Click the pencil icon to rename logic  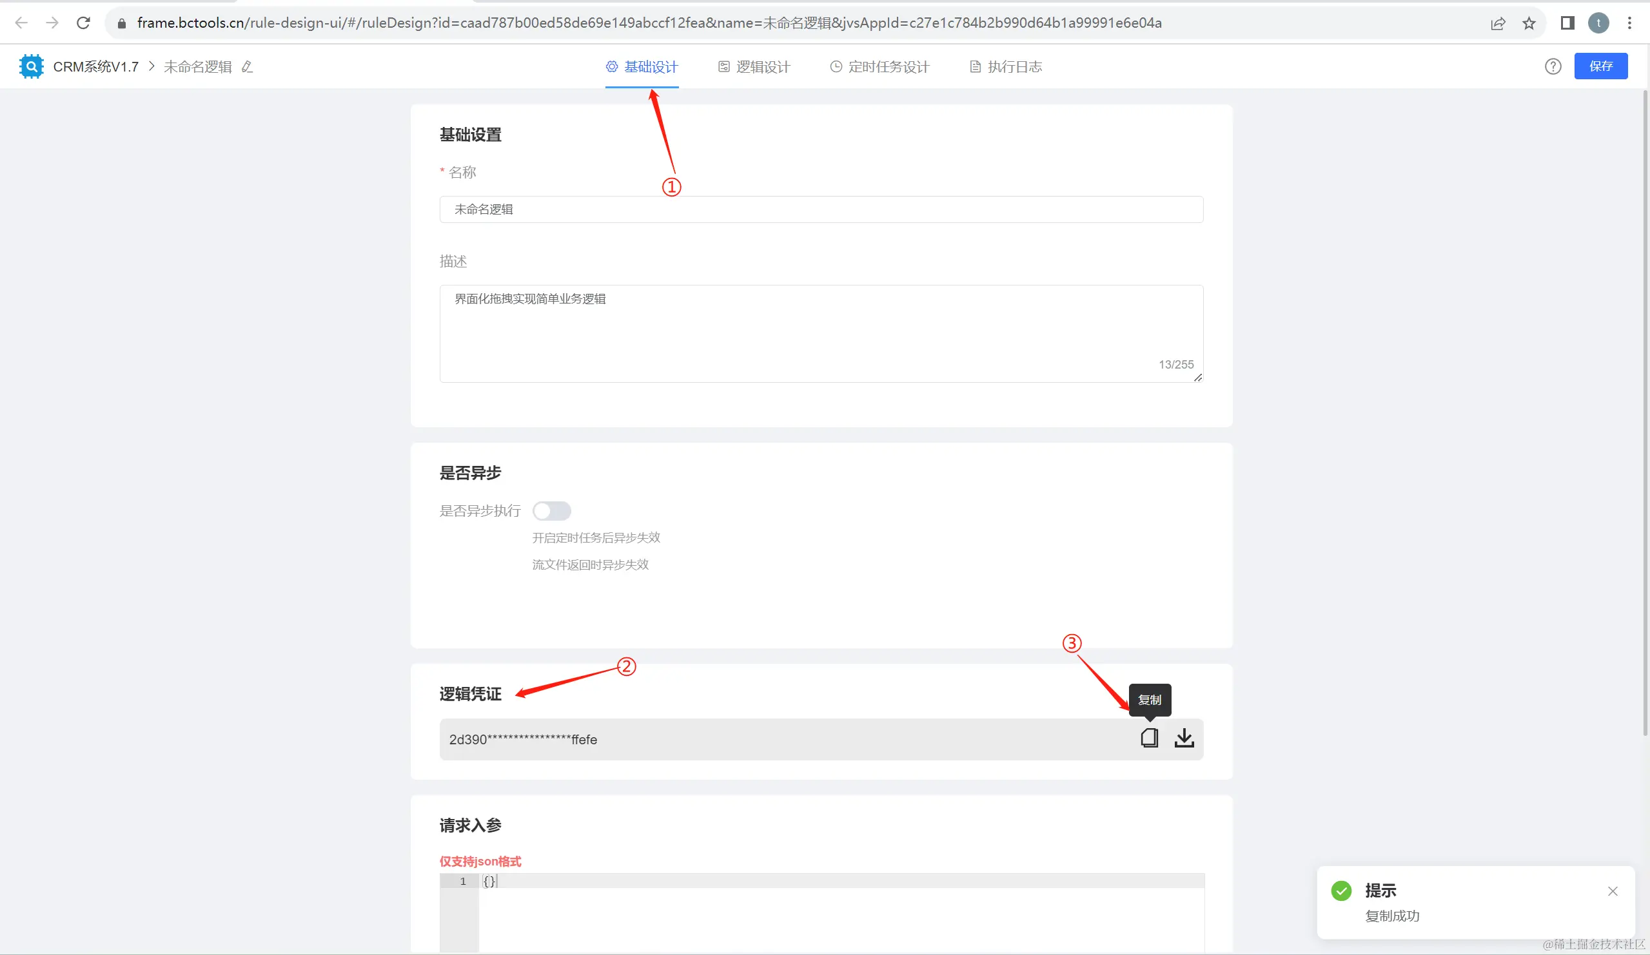tap(247, 67)
